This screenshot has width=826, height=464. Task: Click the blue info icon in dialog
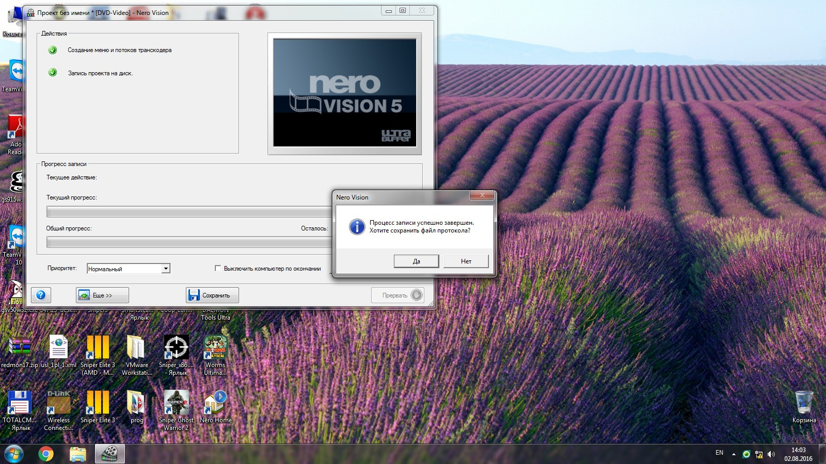click(357, 227)
